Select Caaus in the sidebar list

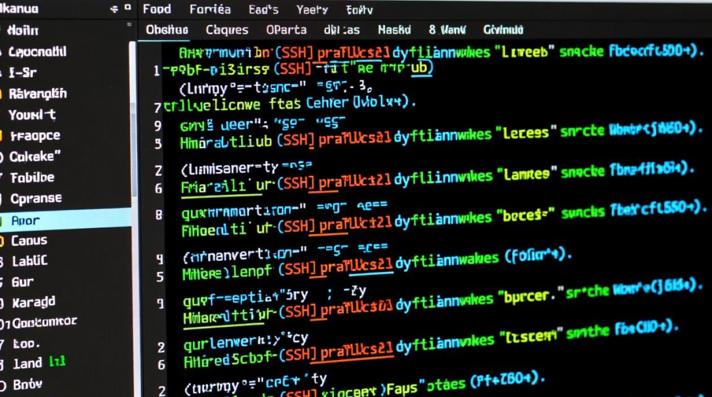coord(29,241)
